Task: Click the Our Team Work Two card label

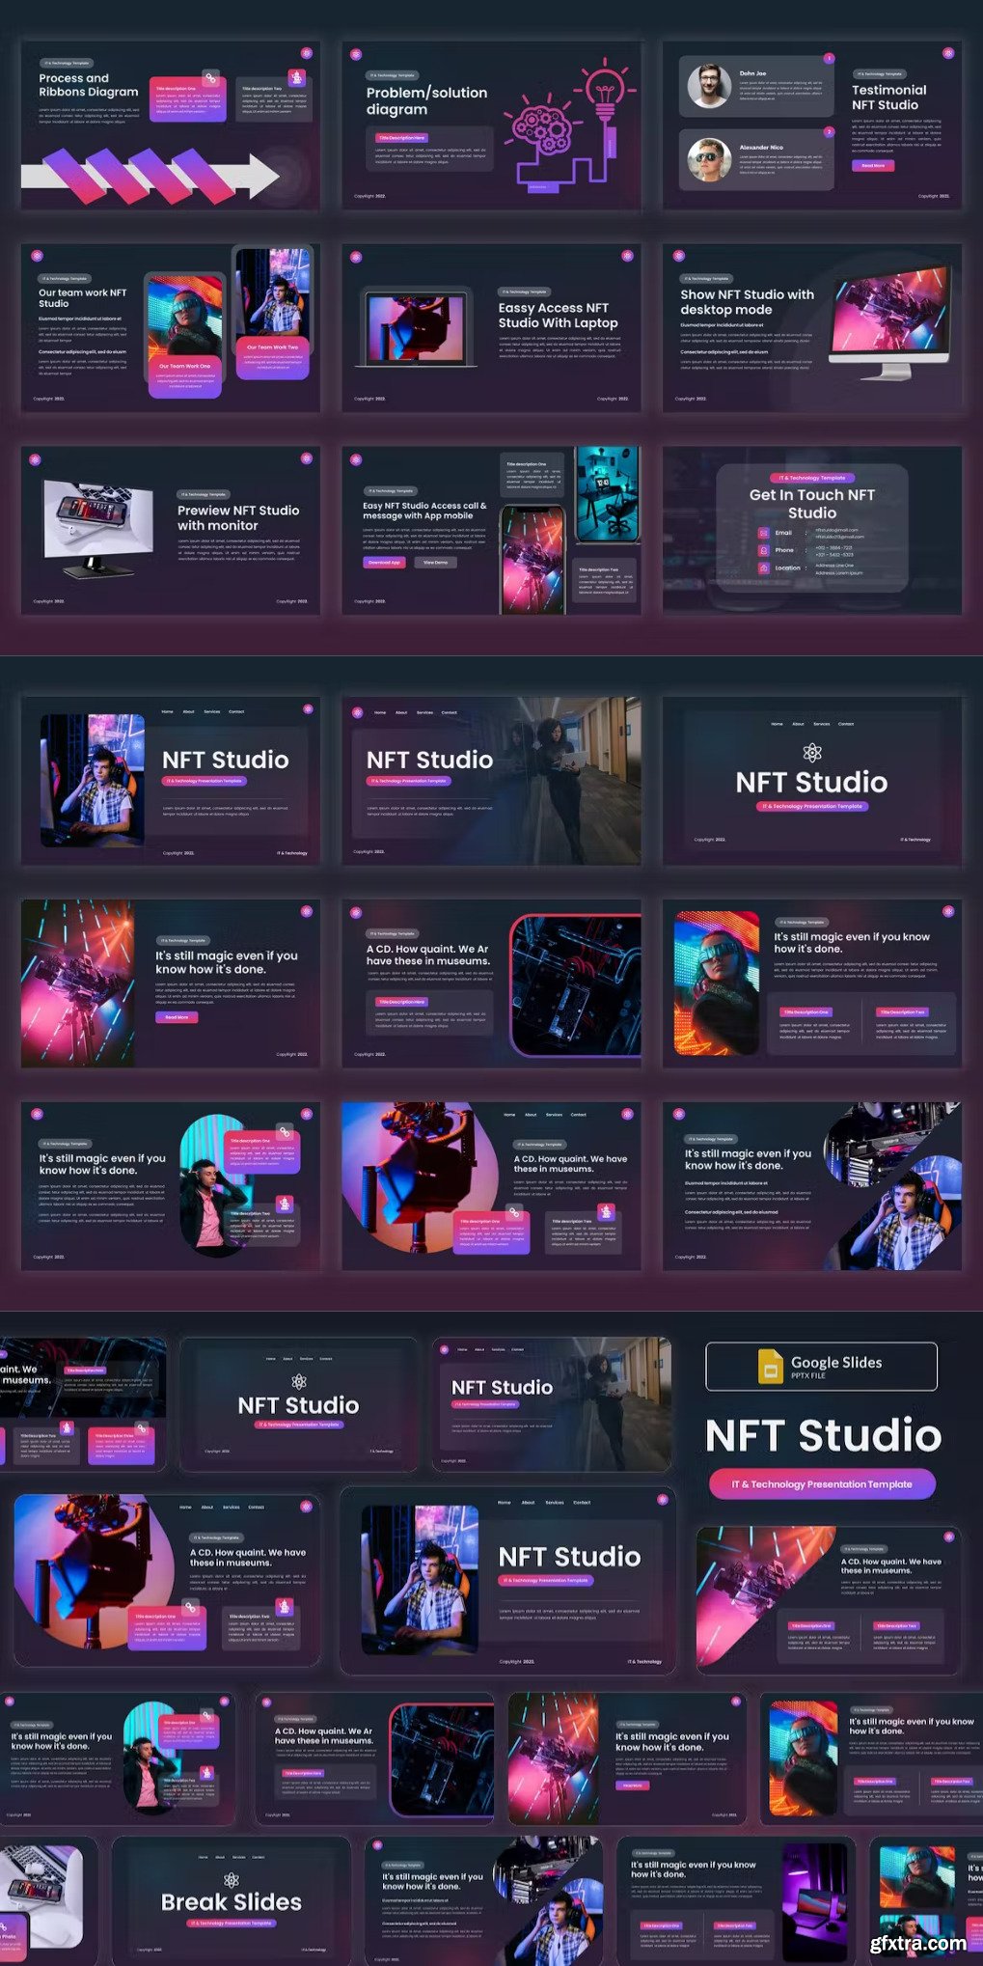Action: [x=272, y=346]
